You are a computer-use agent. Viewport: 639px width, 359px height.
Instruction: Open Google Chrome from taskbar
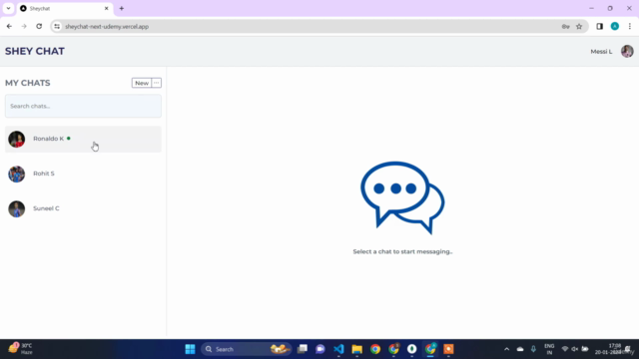(375, 349)
